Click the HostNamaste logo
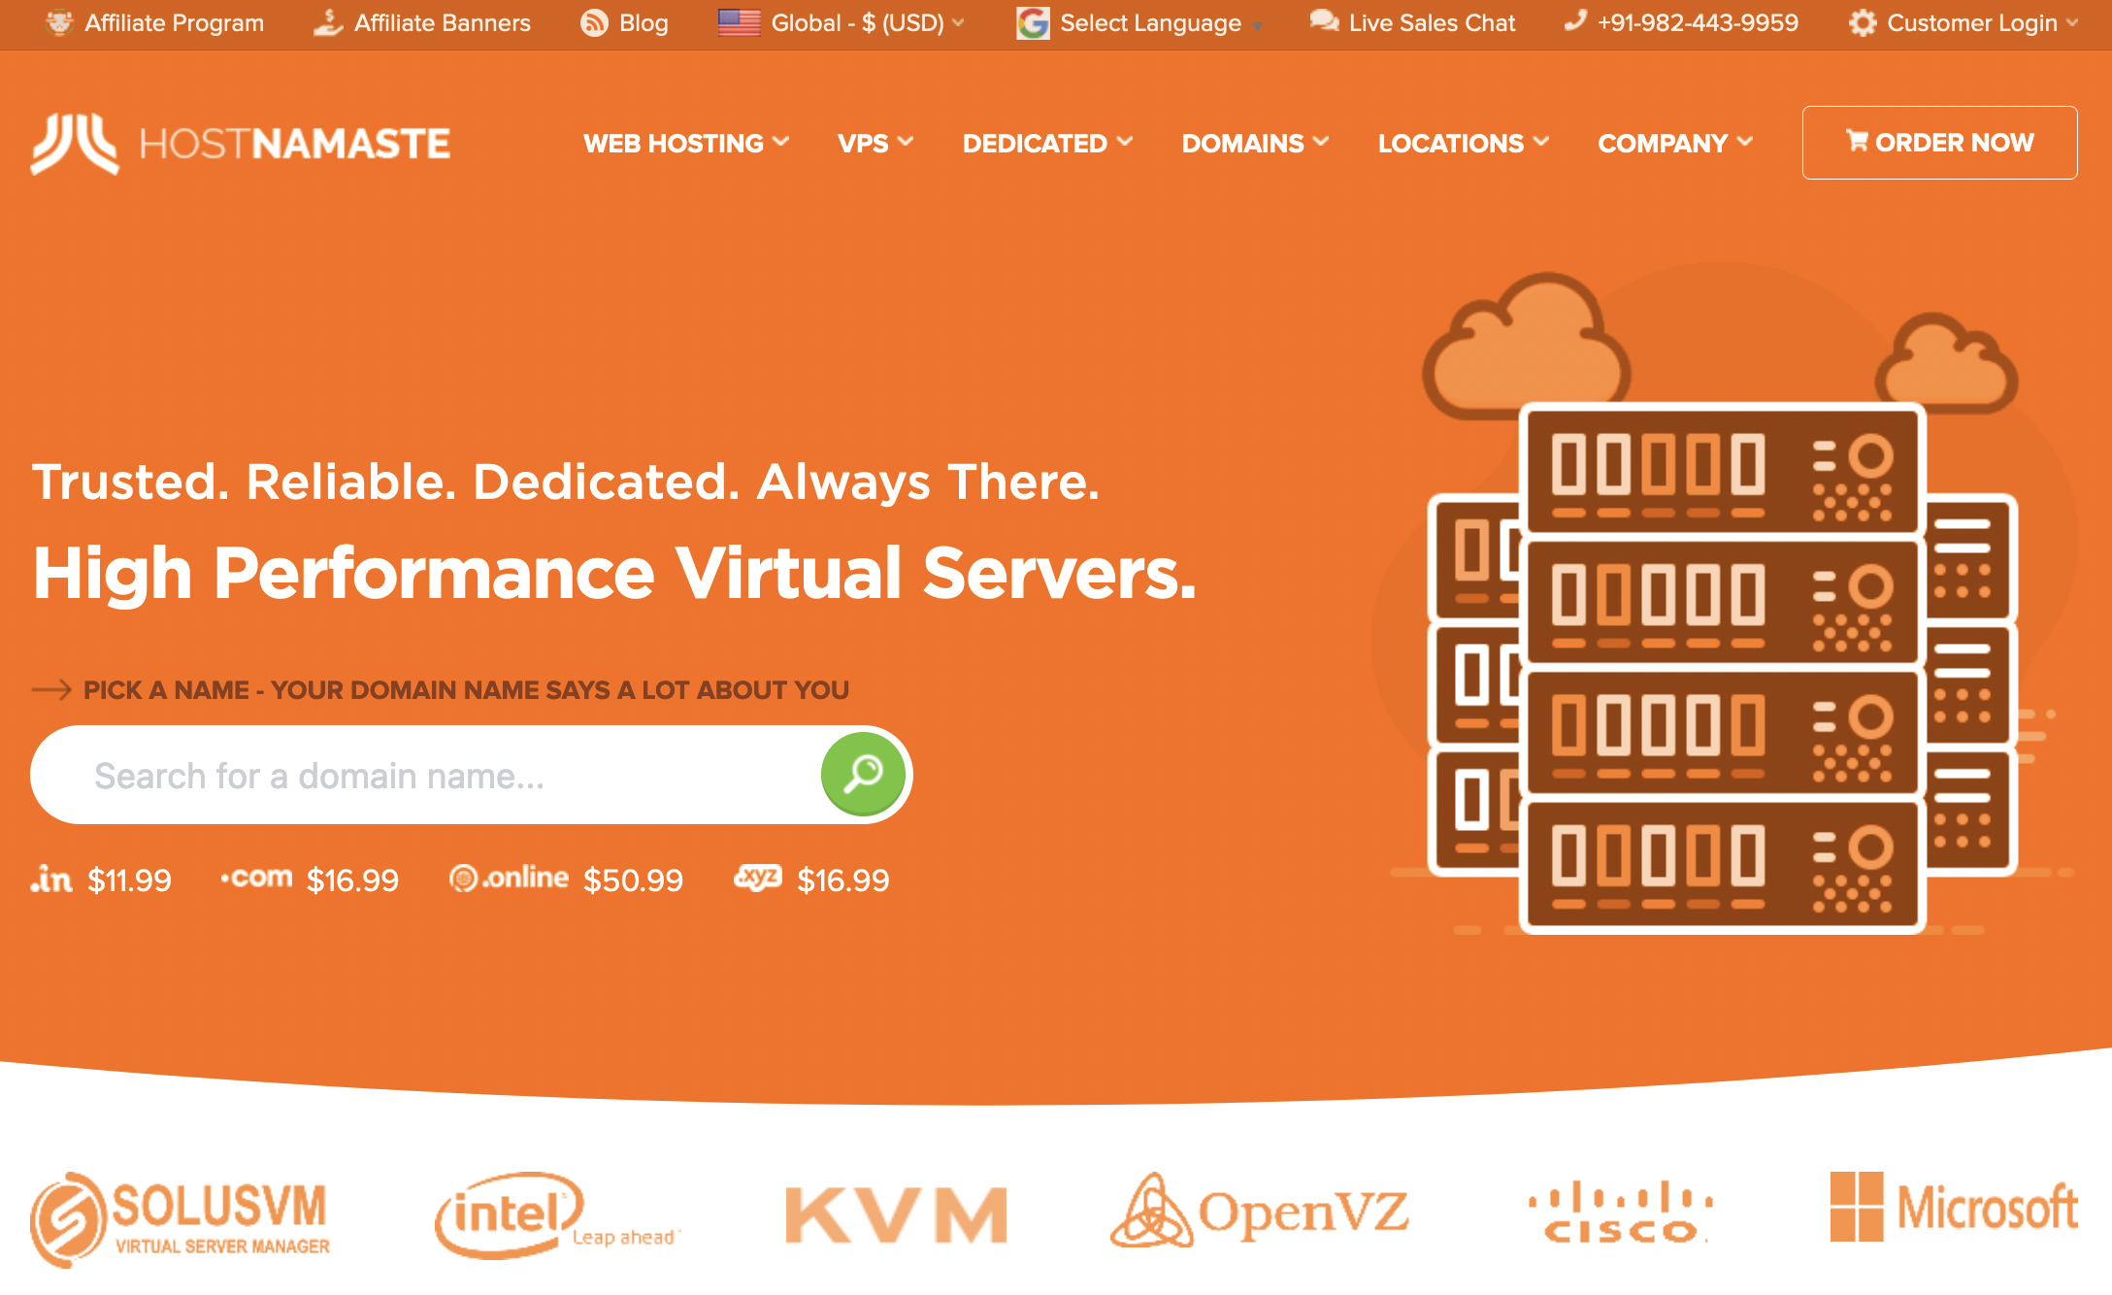2112x1295 pixels. pos(241,144)
